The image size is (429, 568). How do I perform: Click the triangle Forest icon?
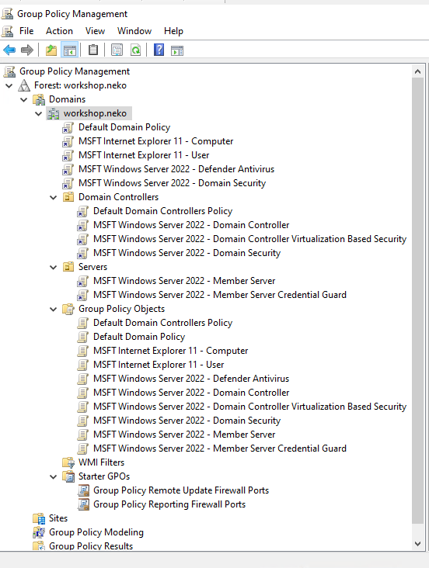pos(24,85)
